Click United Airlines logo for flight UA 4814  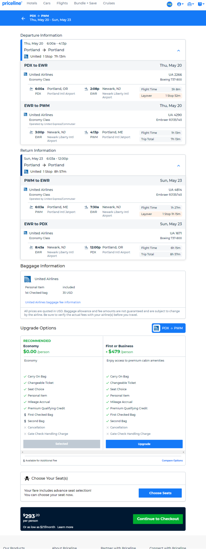pos(26,189)
